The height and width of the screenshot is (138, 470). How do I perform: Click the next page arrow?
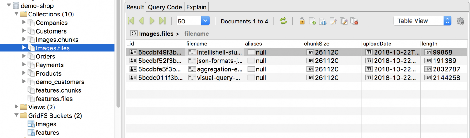(152, 21)
